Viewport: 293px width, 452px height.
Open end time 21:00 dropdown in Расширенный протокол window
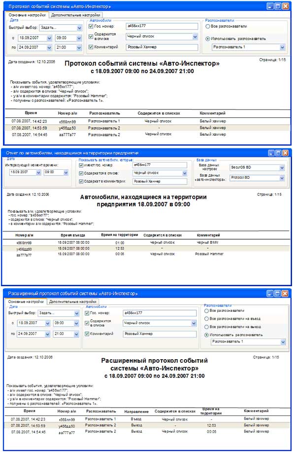76,334
